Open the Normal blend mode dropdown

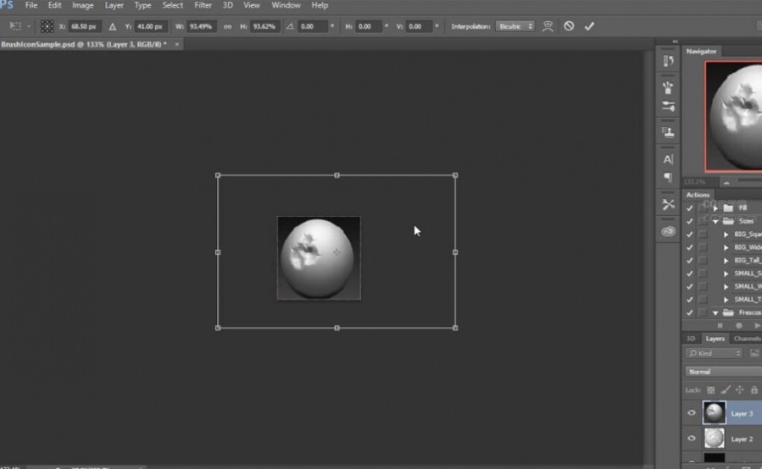(x=724, y=372)
